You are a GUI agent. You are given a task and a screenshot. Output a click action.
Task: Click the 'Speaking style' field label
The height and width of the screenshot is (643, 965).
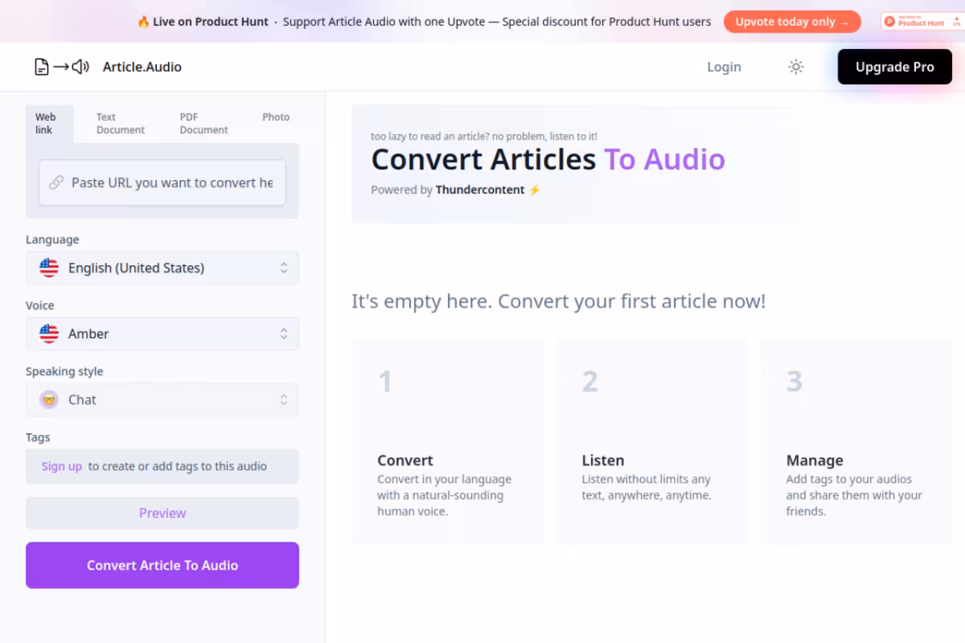pos(64,371)
